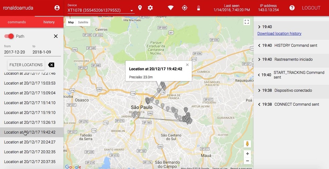
Task: Open the help question mark icon
Action: coord(292,8)
